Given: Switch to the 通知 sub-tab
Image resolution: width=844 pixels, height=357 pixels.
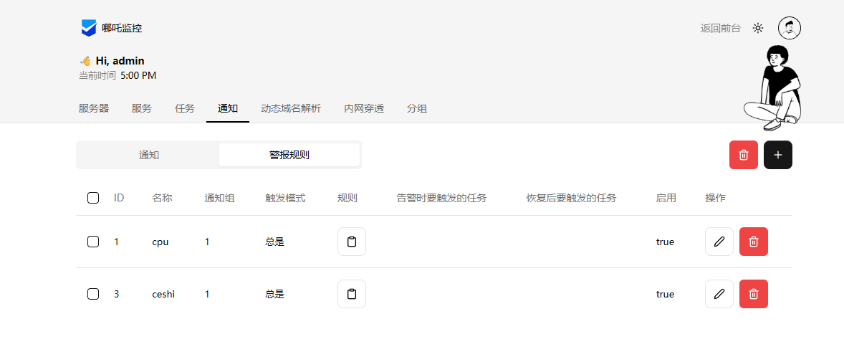Looking at the screenshot, I should 148,155.
